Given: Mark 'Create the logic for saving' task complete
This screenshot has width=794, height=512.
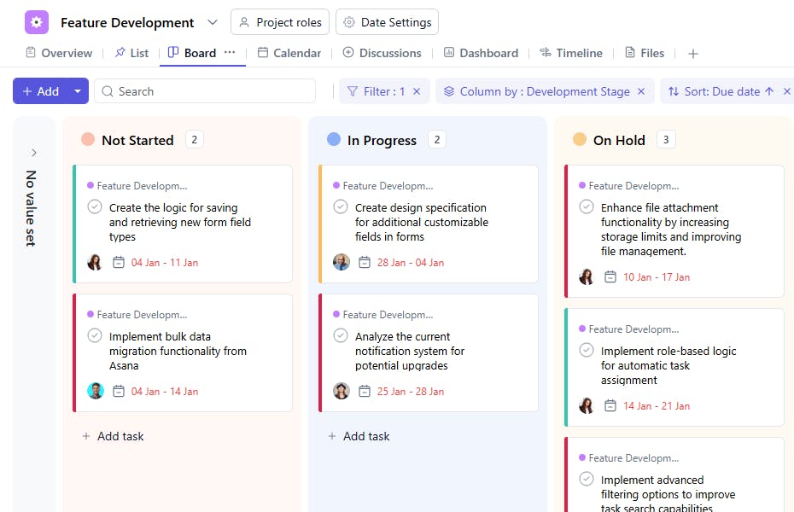Looking at the screenshot, I should point(95,207).
